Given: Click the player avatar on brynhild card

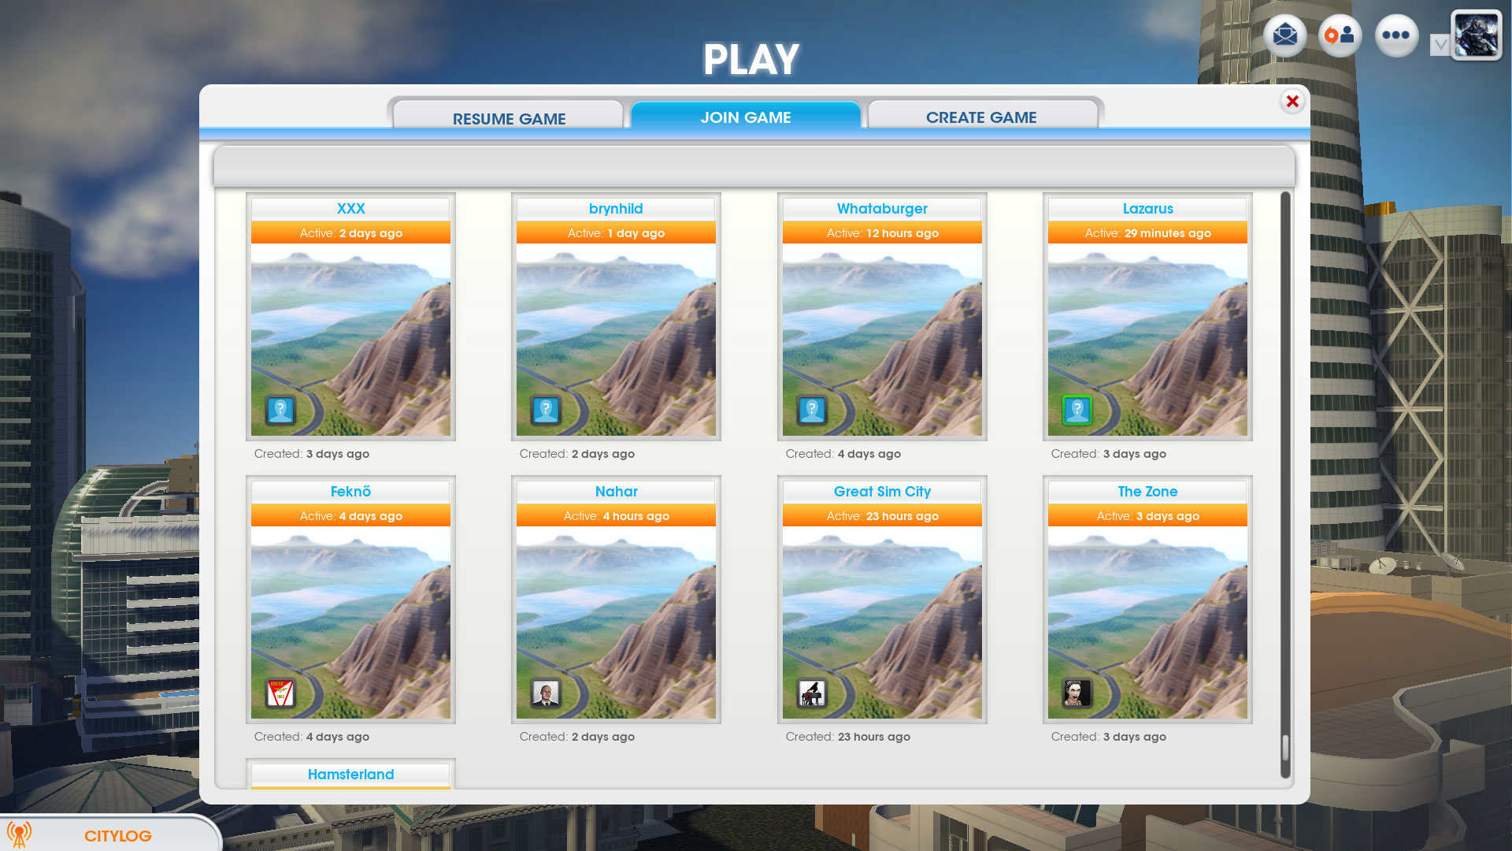Looking at the screenshot, I should (x=546, y=411).
